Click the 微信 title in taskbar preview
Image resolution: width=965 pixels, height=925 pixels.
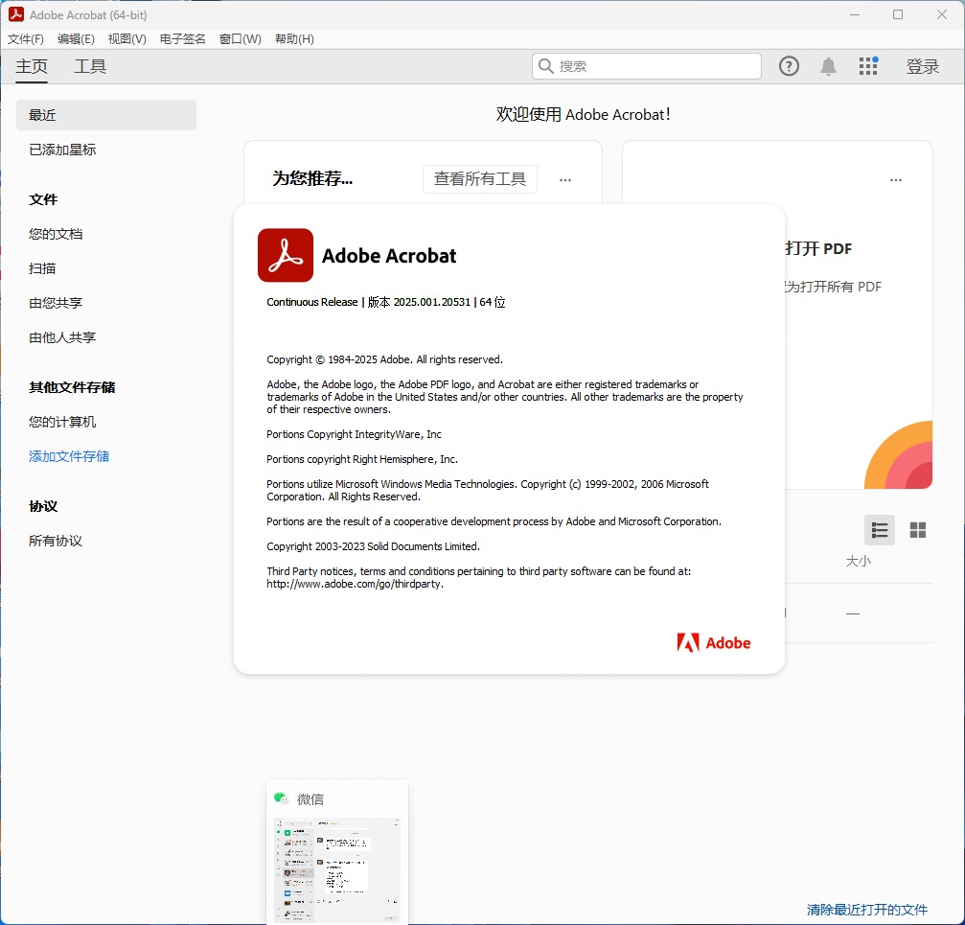tap(310, 798)
